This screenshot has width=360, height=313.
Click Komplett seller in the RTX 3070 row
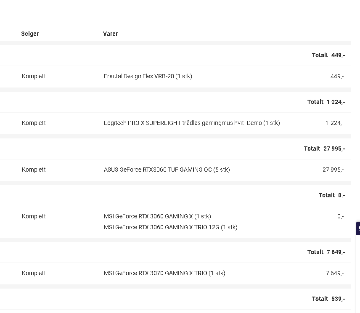point(34,273)
